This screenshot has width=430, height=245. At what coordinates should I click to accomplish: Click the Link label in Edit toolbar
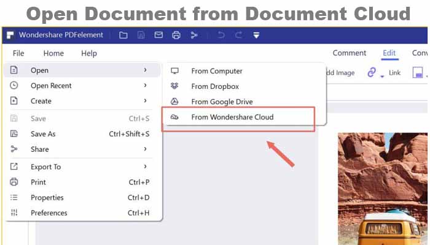click(394, 72)
